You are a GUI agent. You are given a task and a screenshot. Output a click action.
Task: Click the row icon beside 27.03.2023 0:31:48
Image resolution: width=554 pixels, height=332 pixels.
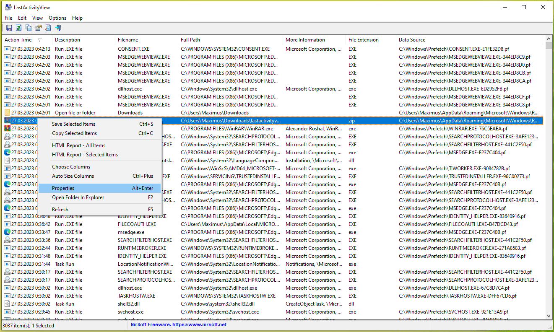(7, 256)
